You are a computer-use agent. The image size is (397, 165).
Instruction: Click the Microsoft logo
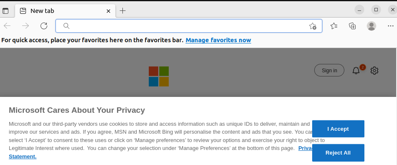(159, 76)
